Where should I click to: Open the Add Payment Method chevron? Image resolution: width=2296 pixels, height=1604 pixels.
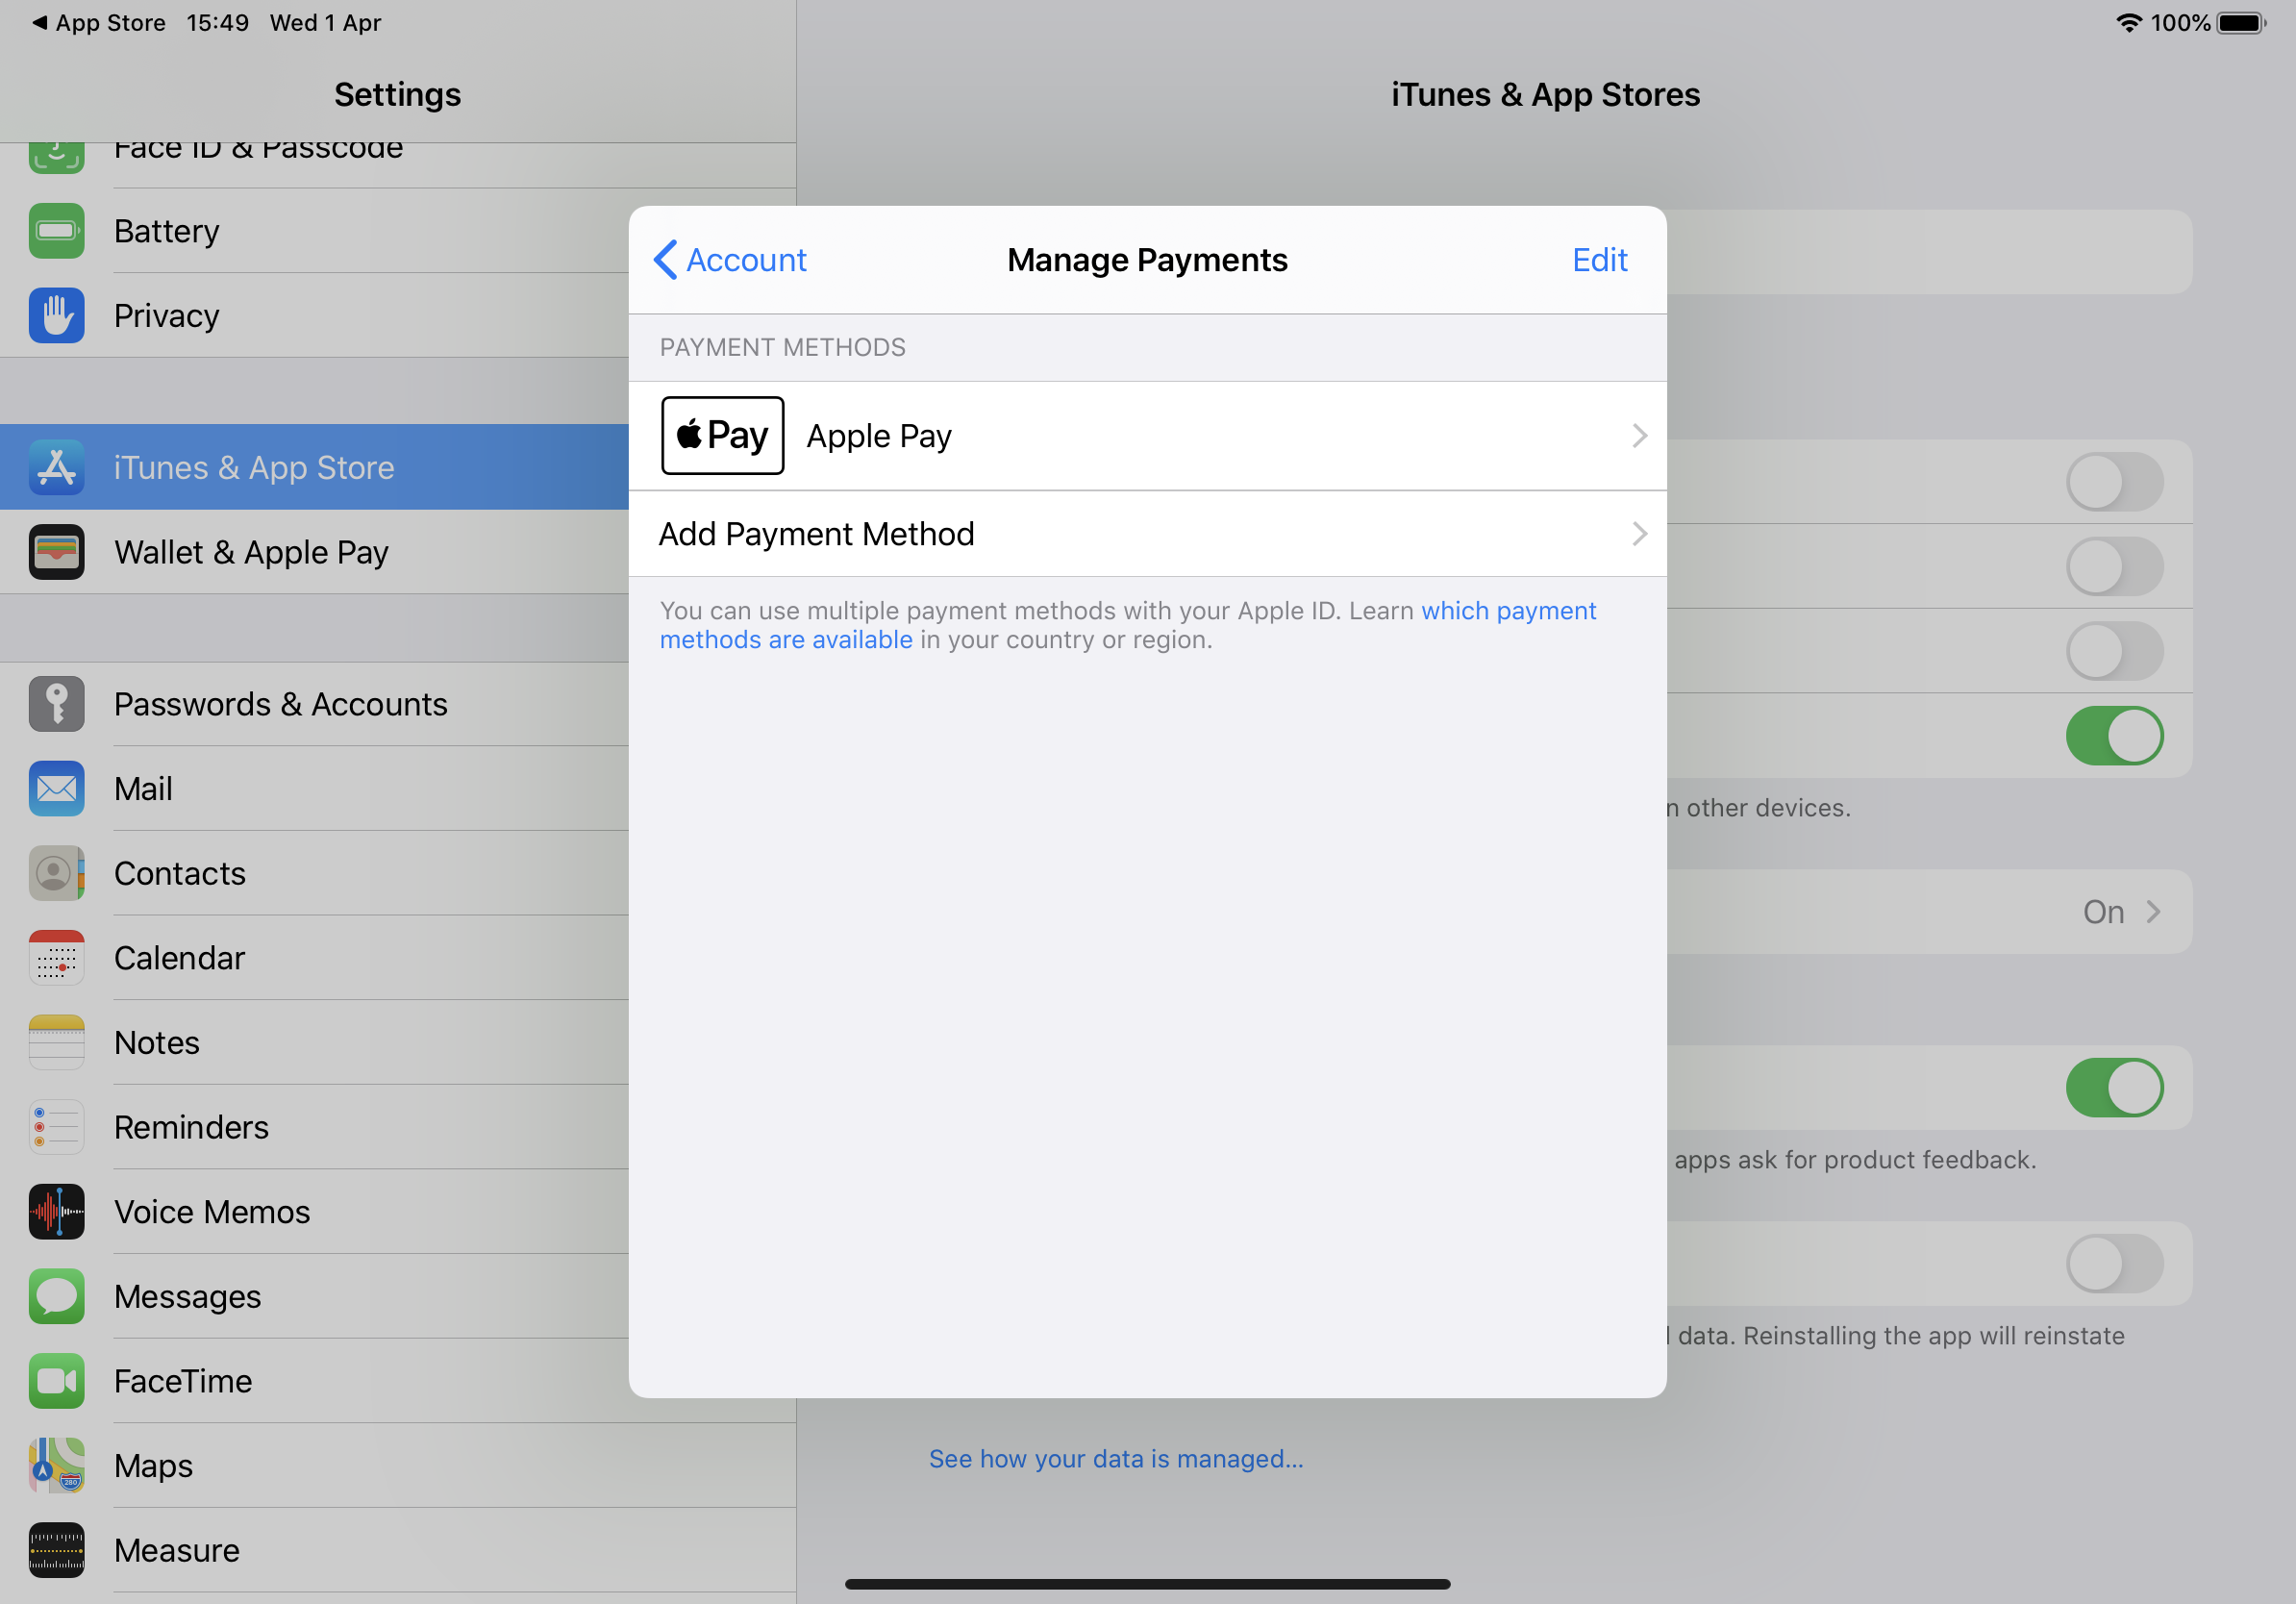[x=1639, y=534]
